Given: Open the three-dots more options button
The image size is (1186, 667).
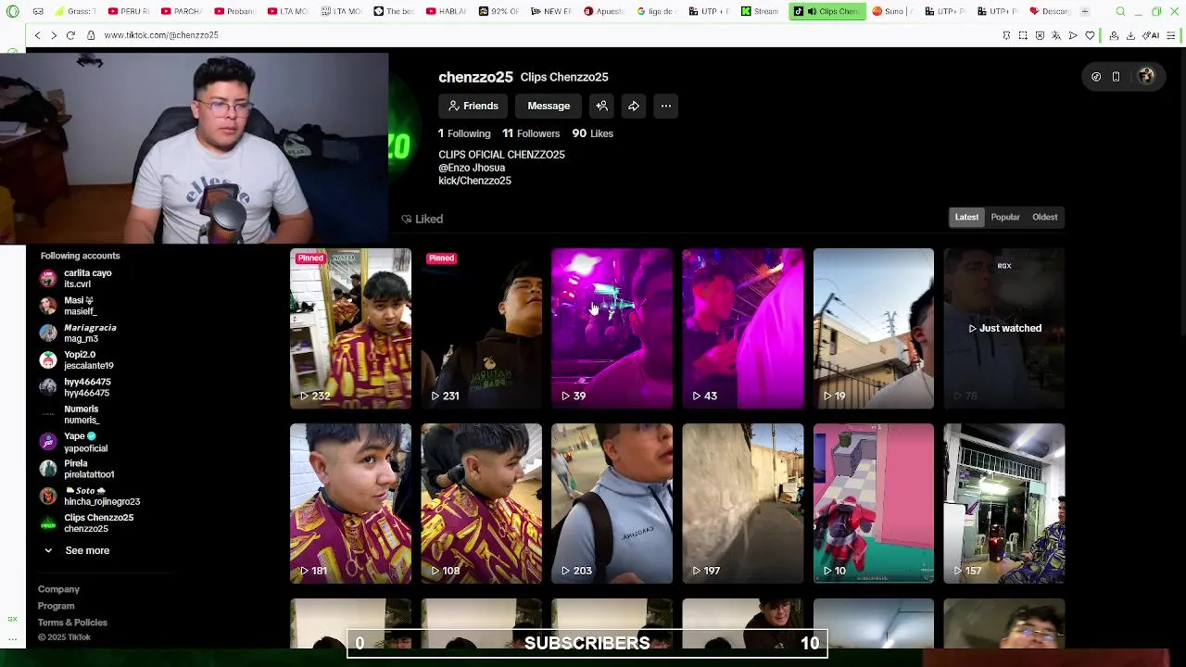Looking at the screenshot, I should pos(666,106).
